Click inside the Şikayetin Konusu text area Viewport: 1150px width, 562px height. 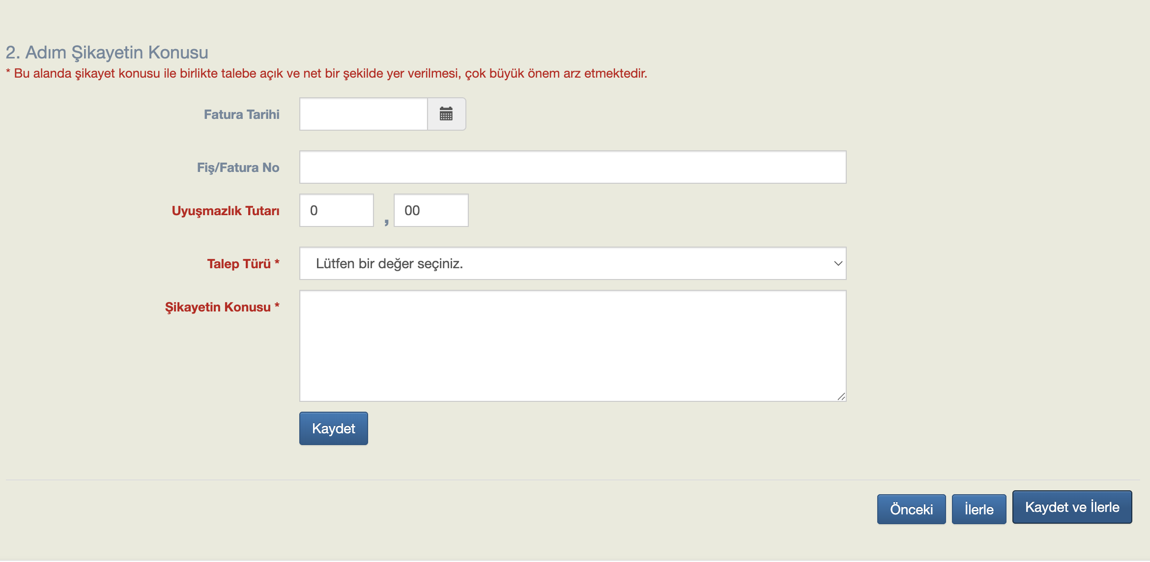pos(573,346)
